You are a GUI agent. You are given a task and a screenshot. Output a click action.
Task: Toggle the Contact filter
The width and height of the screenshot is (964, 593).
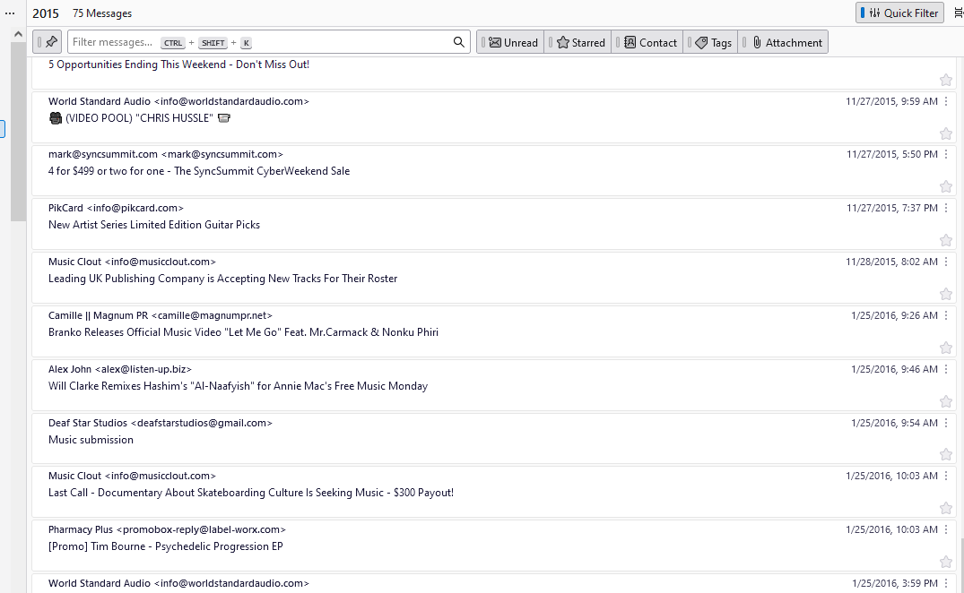[x=647, y=42]
